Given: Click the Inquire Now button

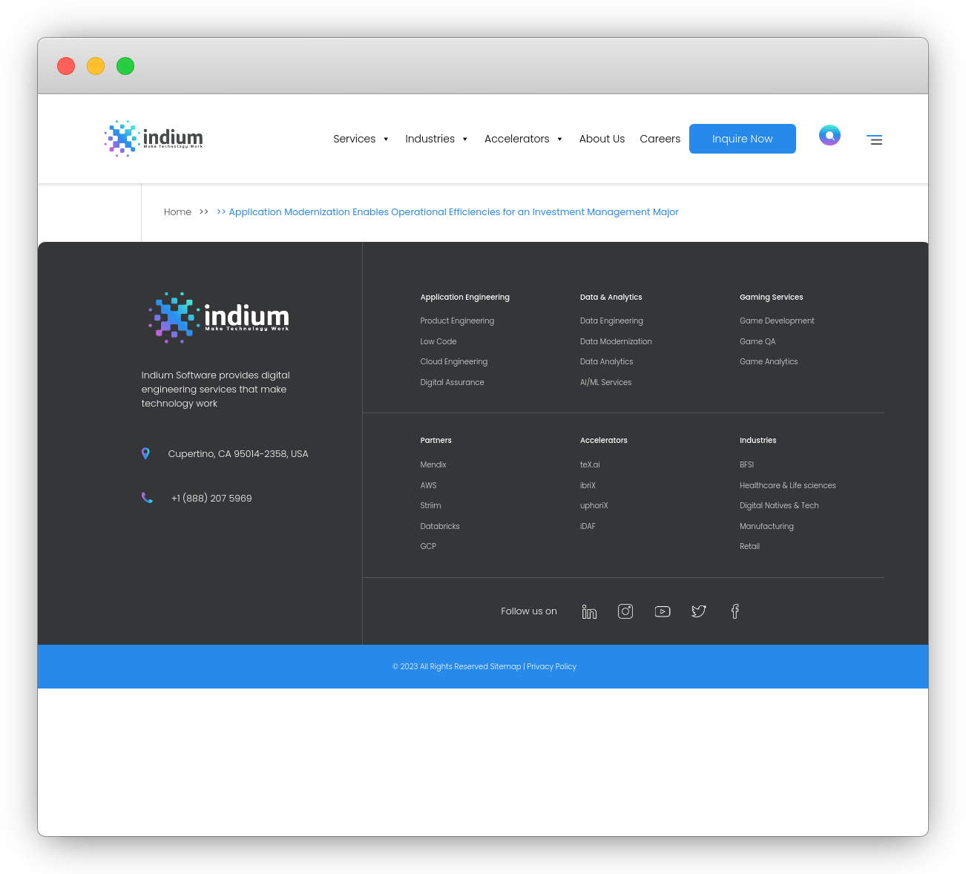Looking at the screenshot, I should click(742, 139).
